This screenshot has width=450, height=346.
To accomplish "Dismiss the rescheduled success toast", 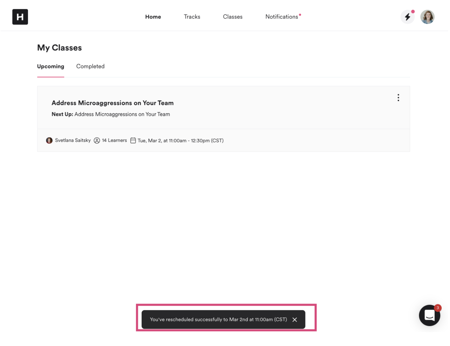I will pos(295,319).
